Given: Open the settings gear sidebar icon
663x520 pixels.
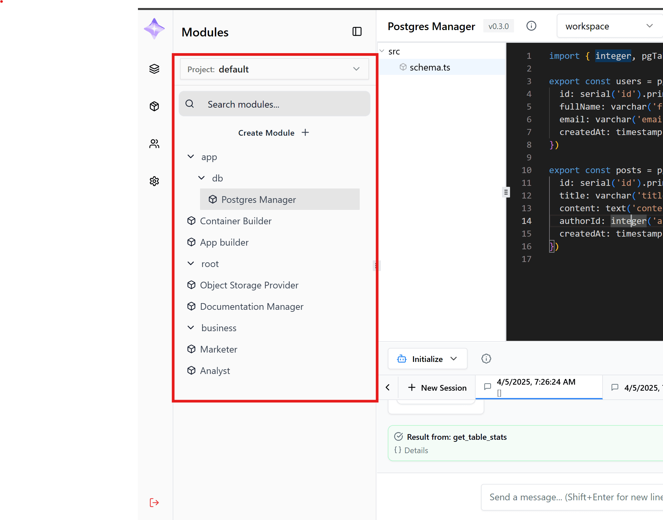Looking at the screenshot, I should (154, 181).
